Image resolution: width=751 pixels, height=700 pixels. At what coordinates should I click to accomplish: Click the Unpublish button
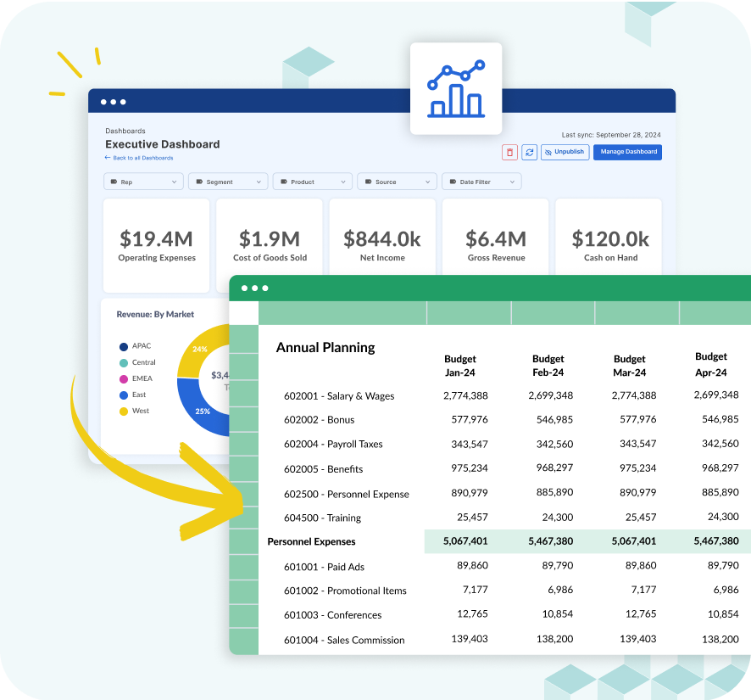(x=565, y=152)
